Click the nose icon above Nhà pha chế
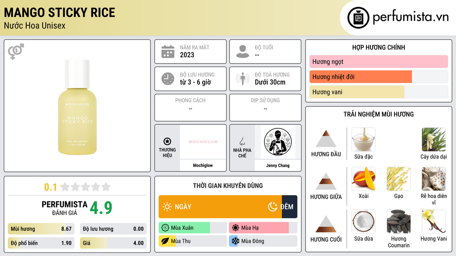The image size is (456, 256). (x=242, y=141)
